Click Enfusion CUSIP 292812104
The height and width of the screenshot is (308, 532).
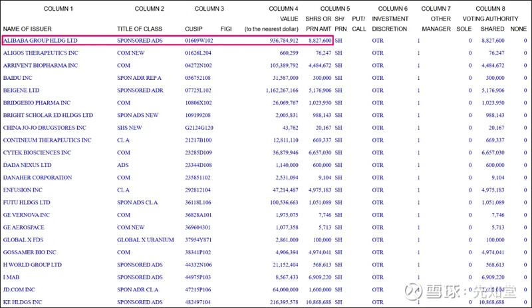198,190
